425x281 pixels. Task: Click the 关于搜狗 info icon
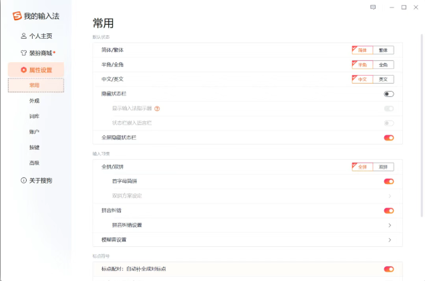pyautogui.click(x=24, y=181)
